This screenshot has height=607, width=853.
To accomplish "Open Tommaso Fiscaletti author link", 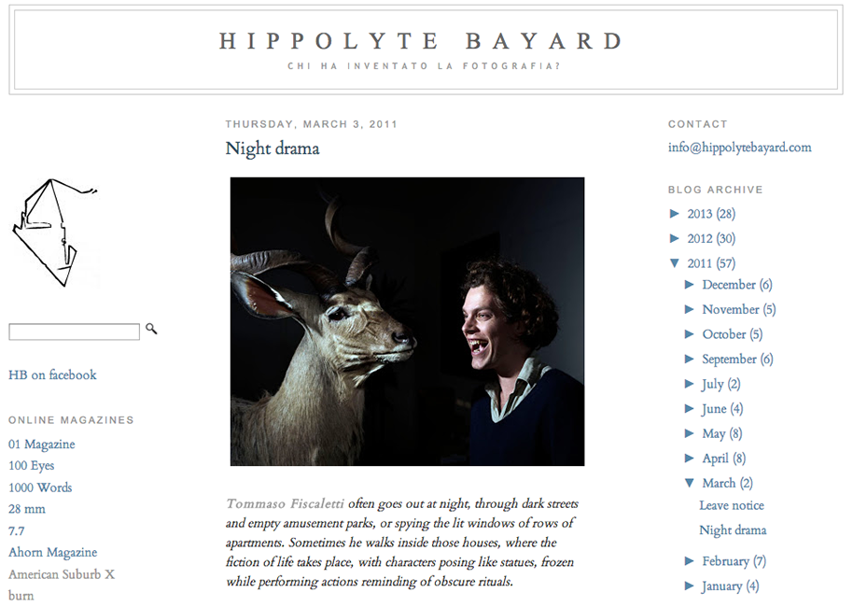I will tap(285, 503).
